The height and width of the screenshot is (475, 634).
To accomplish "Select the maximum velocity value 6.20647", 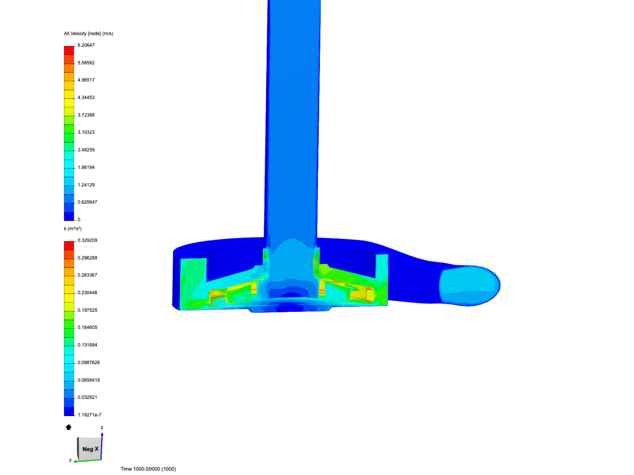I will [86, 45].
